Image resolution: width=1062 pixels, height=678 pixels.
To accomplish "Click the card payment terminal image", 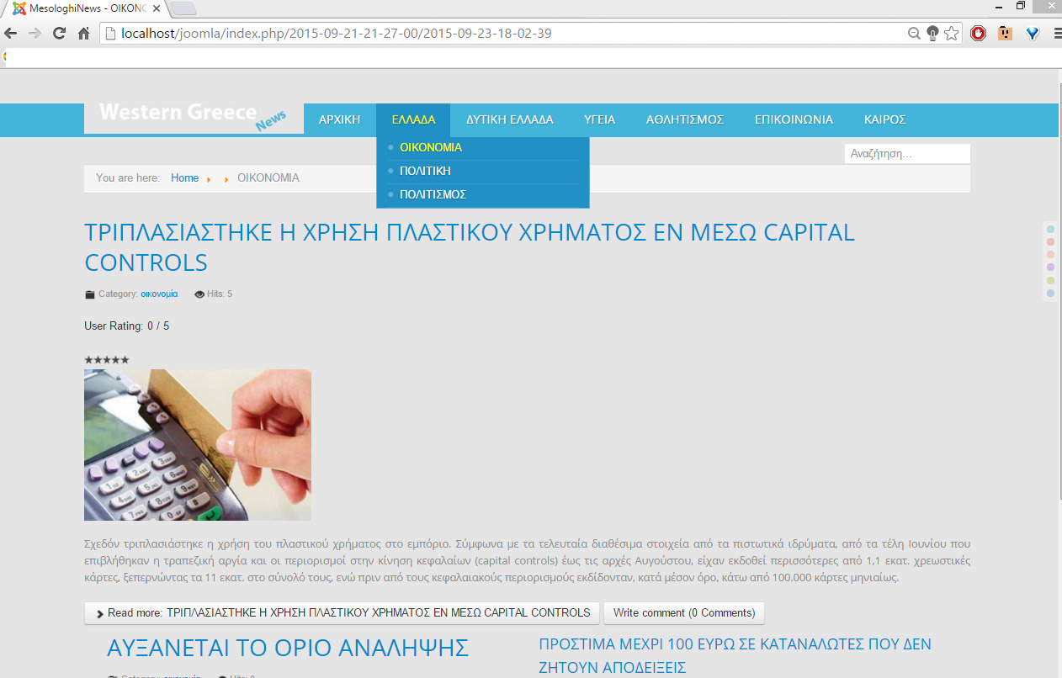I will (198, 445).
